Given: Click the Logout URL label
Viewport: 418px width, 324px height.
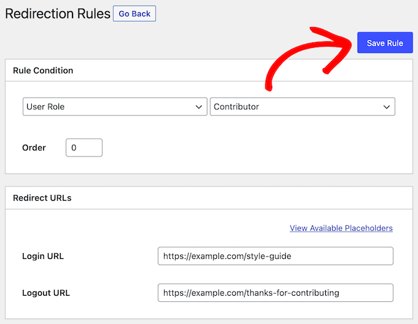Looking at the screenshot, I should coord(46,293).
